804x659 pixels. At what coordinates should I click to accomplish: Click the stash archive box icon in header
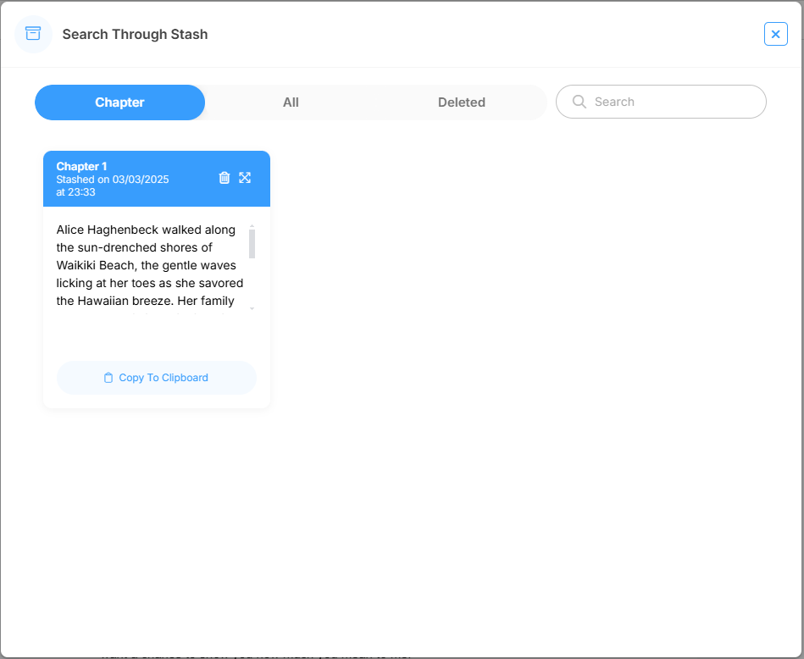click(x=33, y=34)
